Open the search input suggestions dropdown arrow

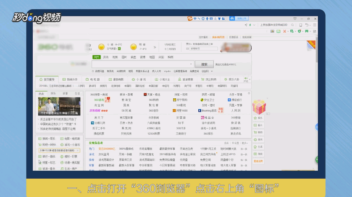pos(191,64)
